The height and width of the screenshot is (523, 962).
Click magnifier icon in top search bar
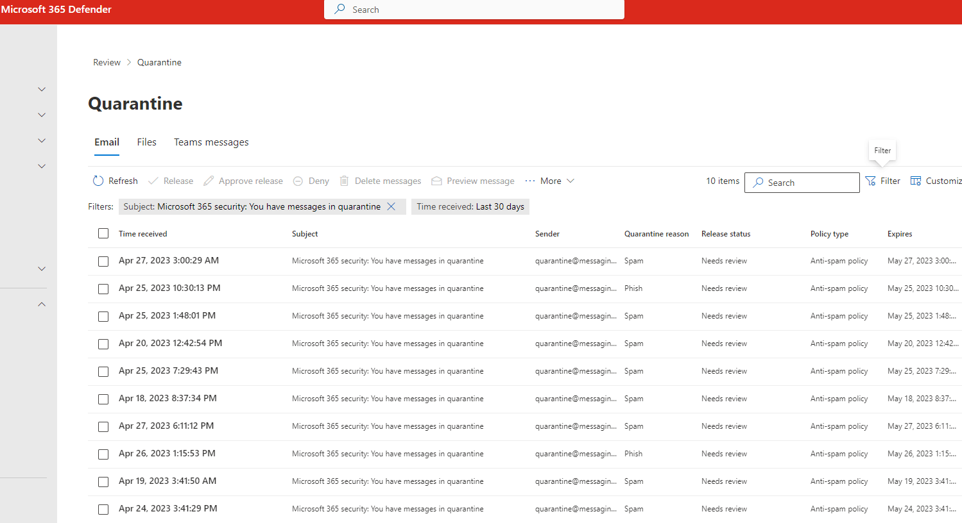pyautogui.click(x=340, y=9)
